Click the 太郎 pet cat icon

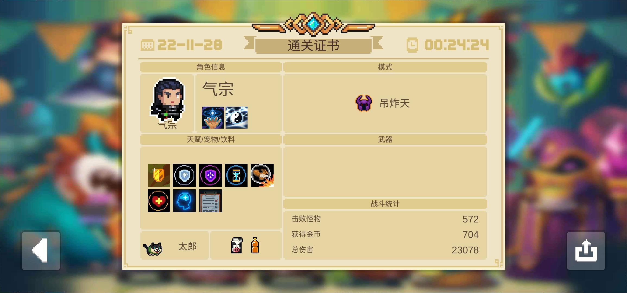(153, 249)
